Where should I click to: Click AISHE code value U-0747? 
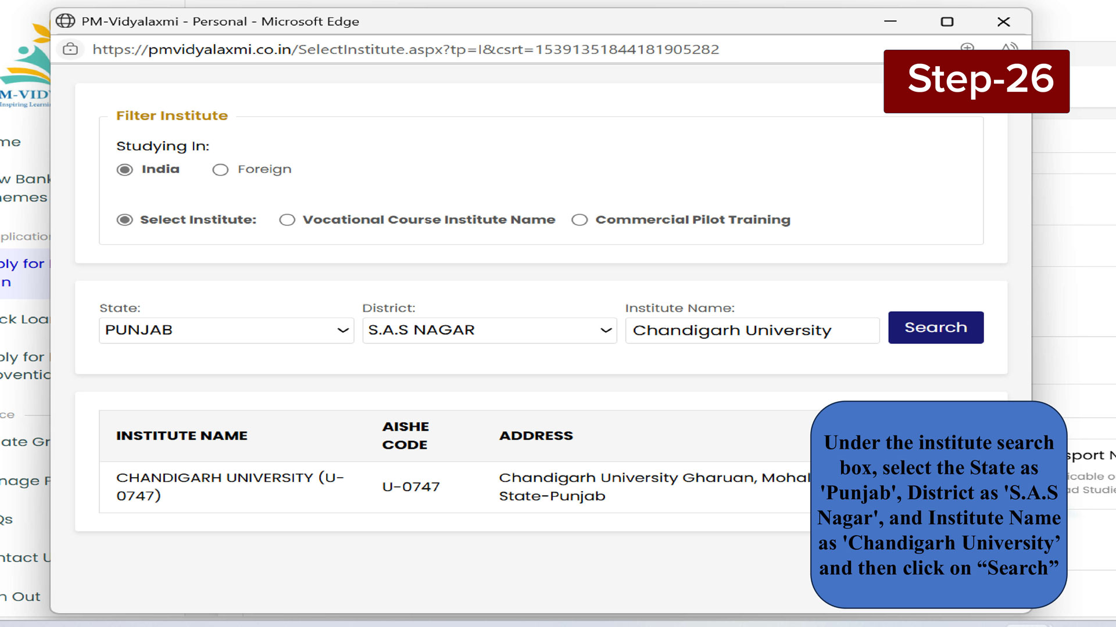411,487
